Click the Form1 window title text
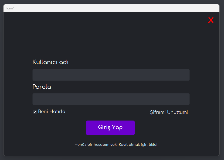 click(10, 8)
